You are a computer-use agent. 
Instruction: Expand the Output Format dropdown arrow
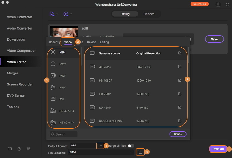point(101,146)
